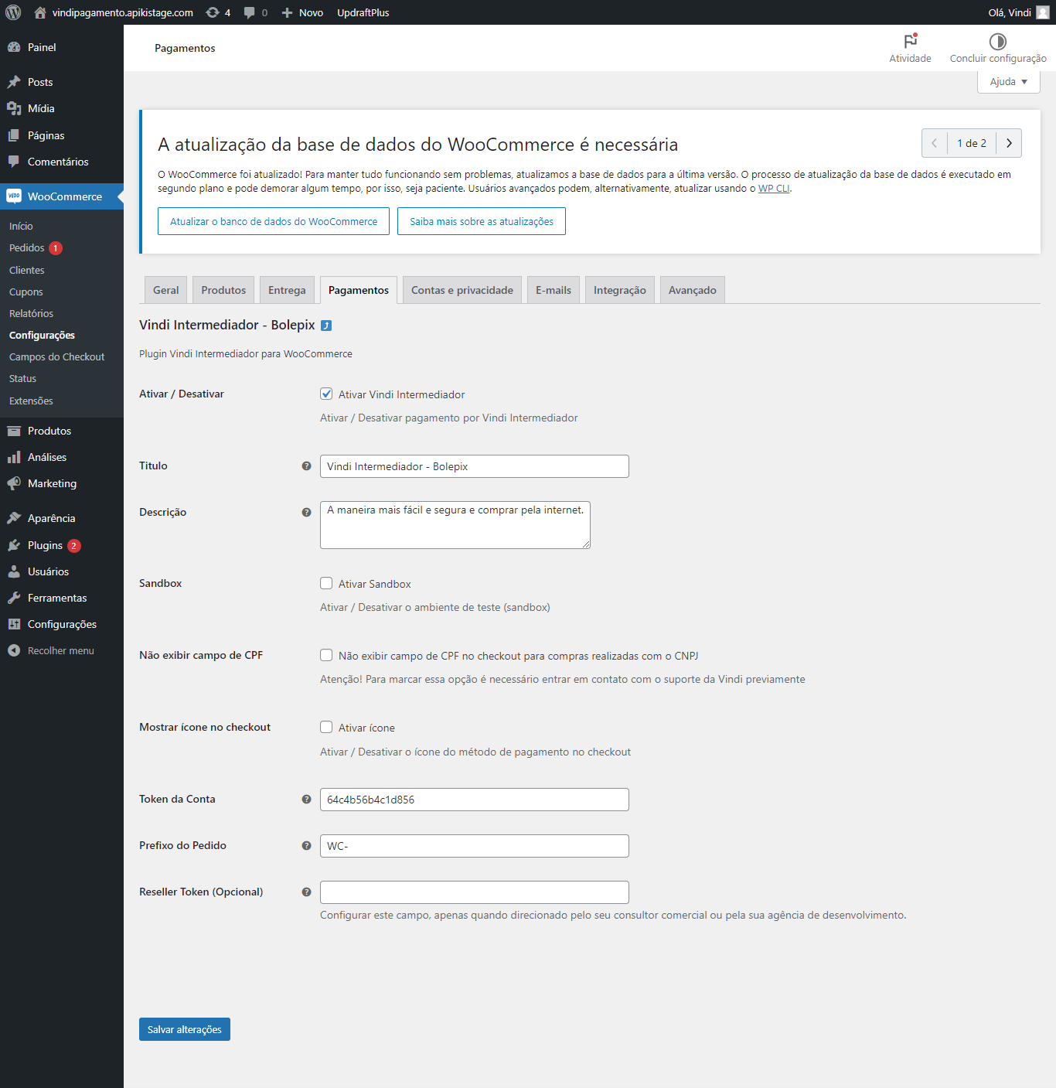1056x1088 pixels.
Task: Click the WordPress logo icon
Action: 13,12
